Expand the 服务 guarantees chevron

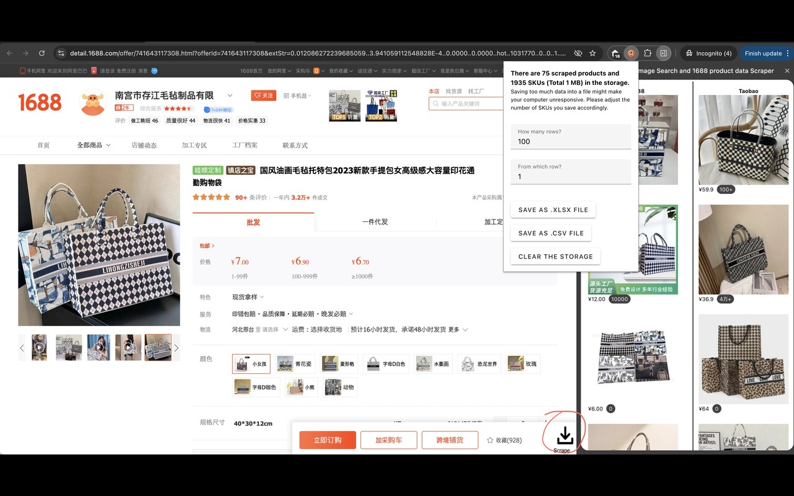click(351, 314)
